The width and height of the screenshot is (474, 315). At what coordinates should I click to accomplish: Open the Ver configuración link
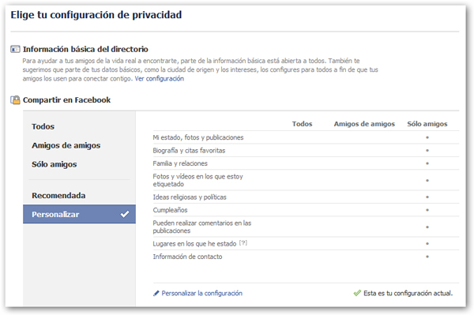160,78
